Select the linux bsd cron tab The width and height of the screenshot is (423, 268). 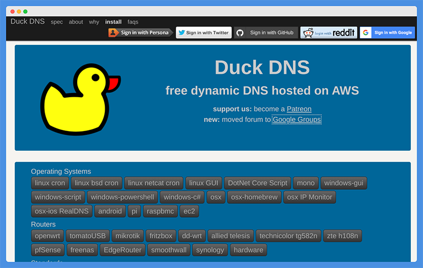[97, 183]
